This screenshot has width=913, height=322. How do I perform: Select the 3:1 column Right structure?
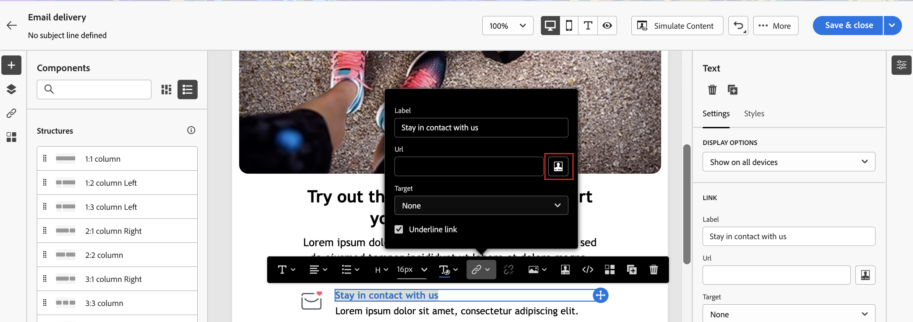tap(117, 279)
